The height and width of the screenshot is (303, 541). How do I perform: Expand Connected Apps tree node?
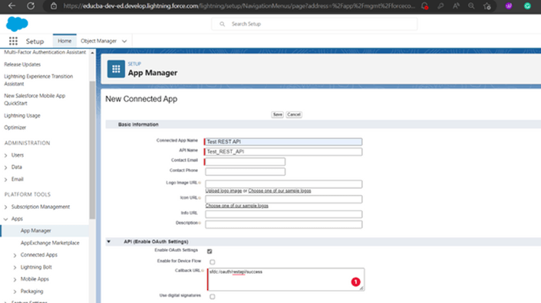(15, 256)
